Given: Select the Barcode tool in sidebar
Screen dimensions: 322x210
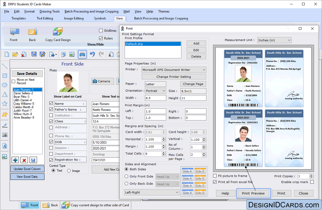Looking at the screenshot, I should click(x=5, y=135).
